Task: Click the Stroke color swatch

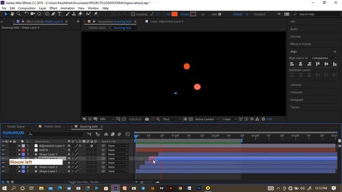Action: (x=193, y=14)
